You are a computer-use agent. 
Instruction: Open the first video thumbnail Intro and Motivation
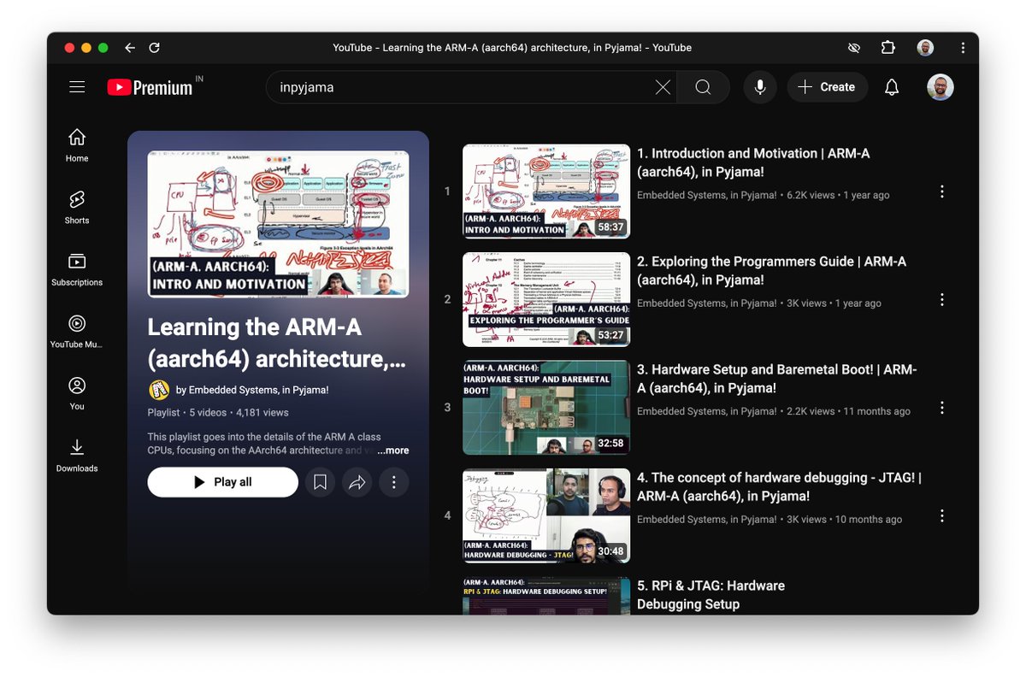[545, 190]
